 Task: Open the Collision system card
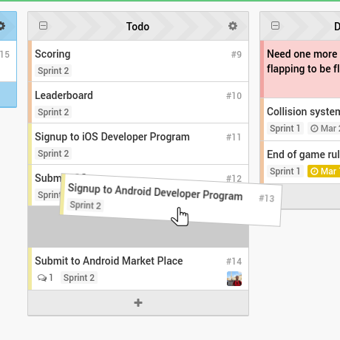(x=301, y=120)
